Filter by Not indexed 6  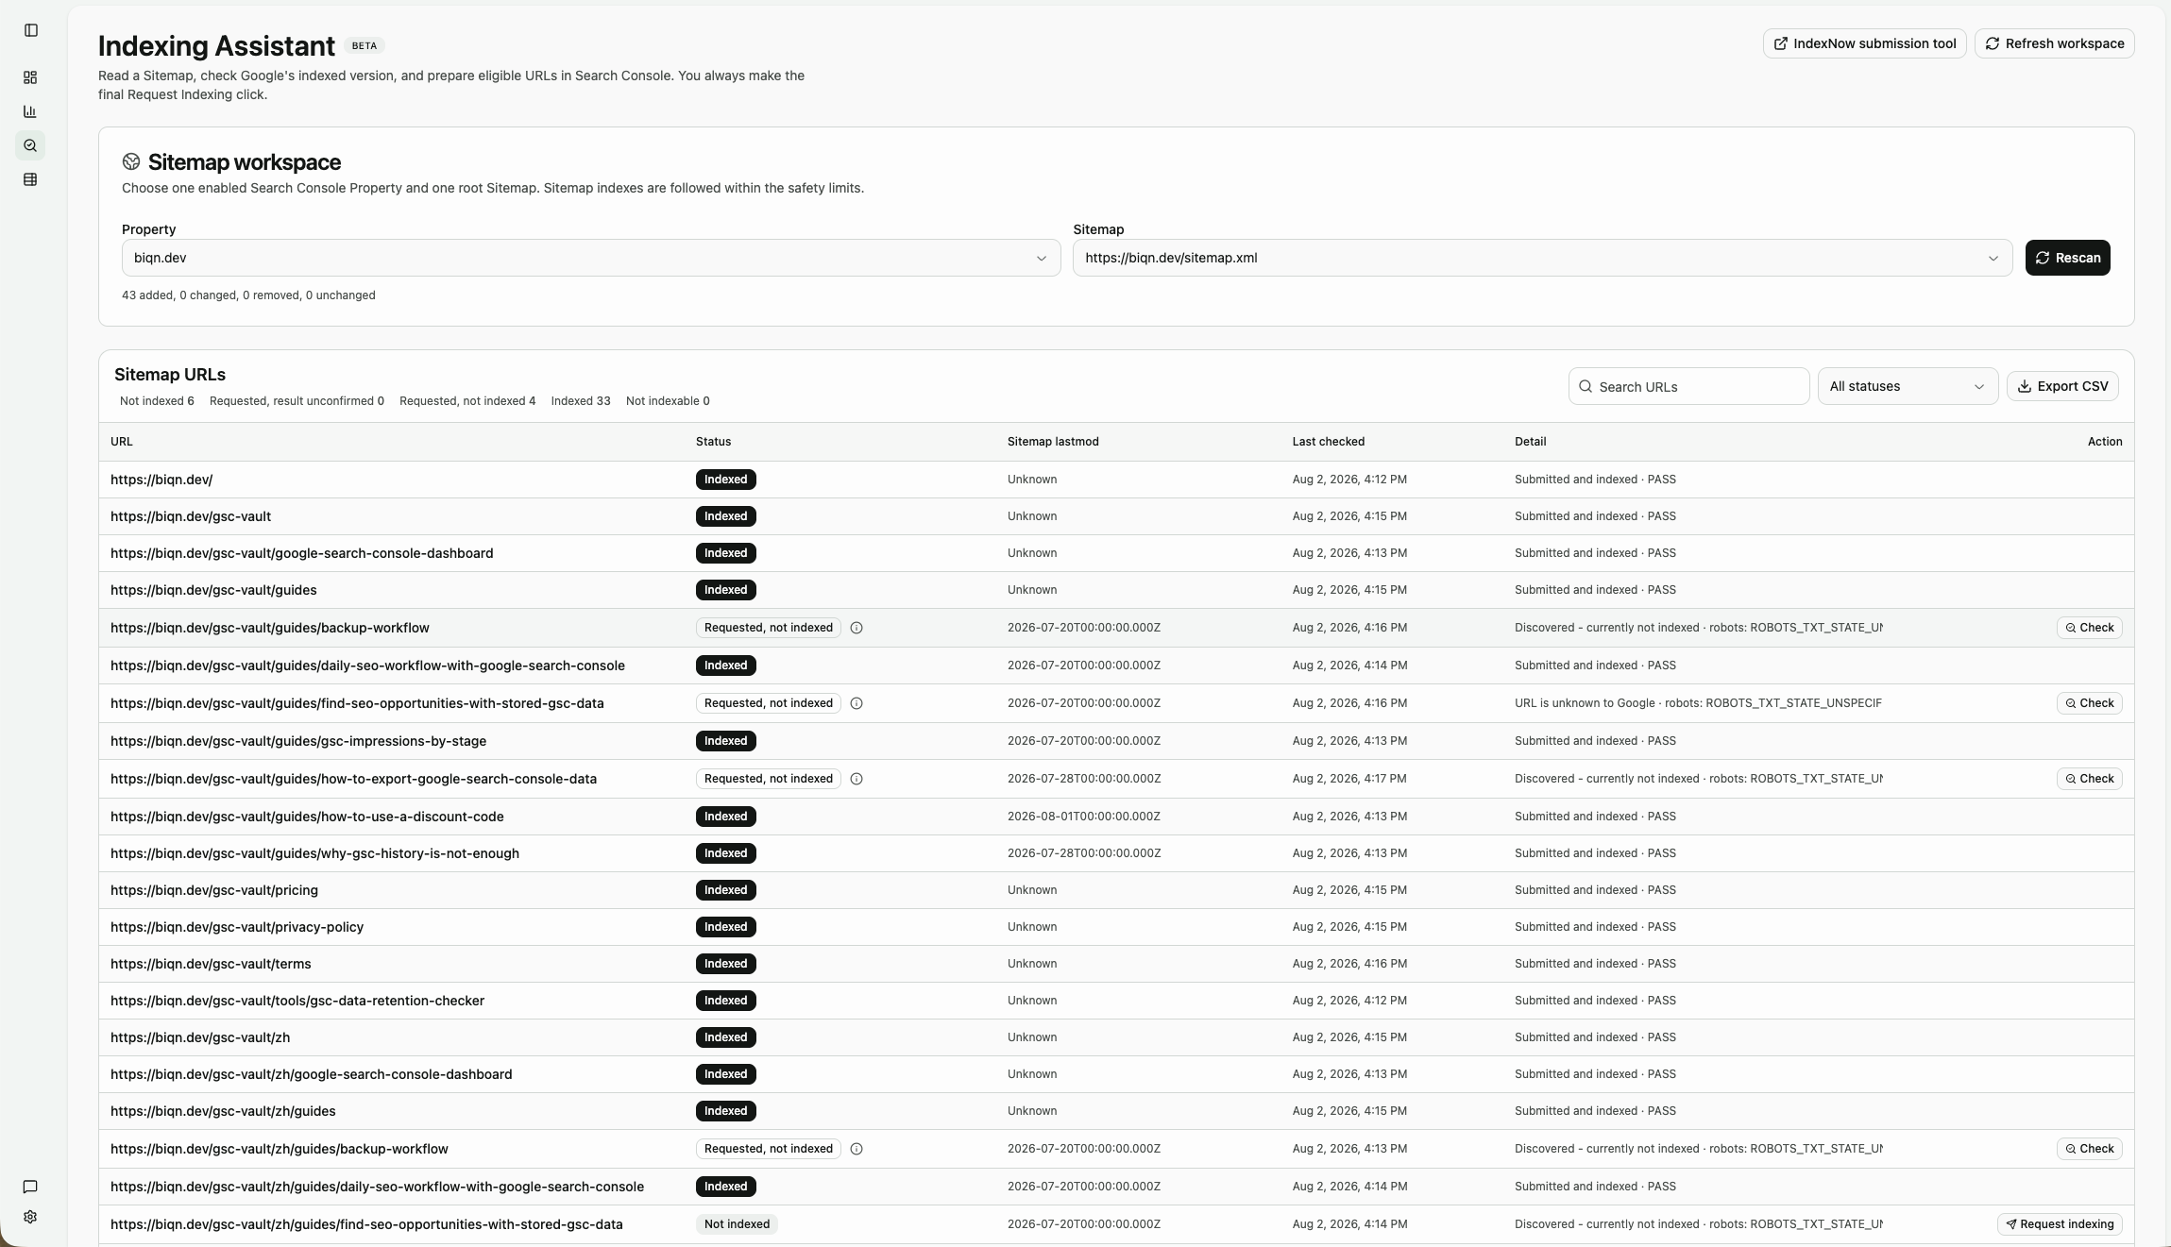coord(157,401)
